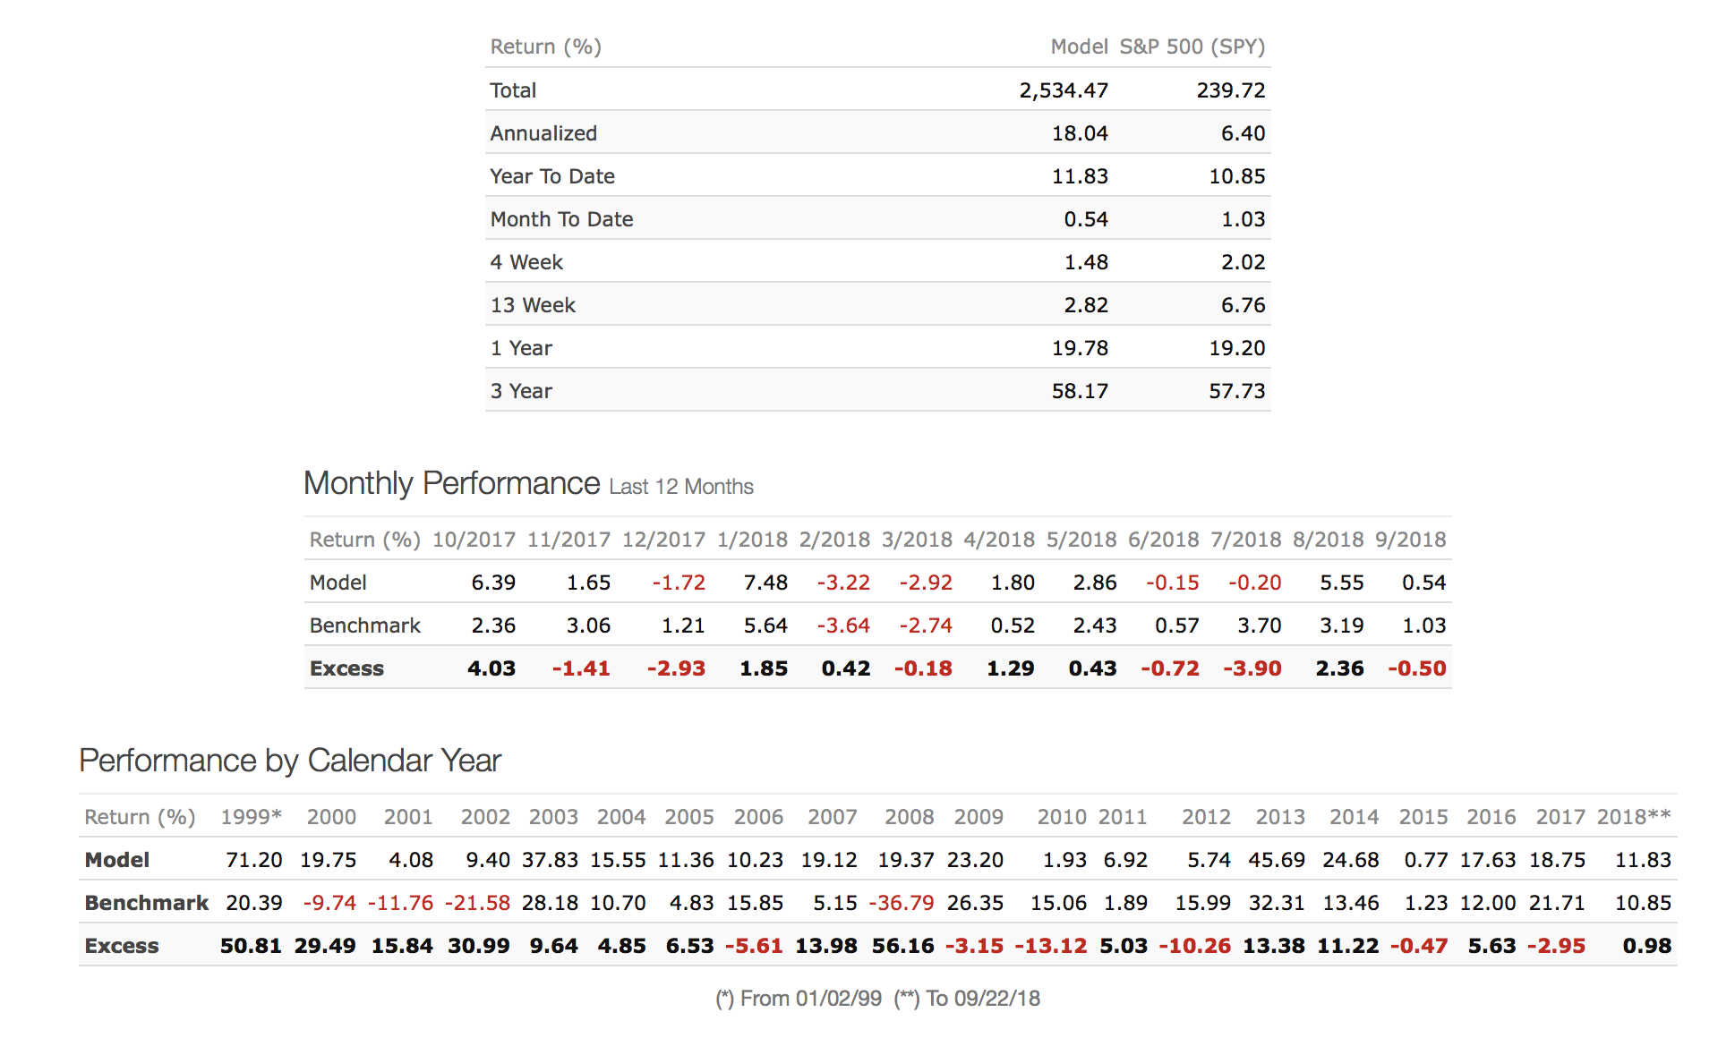Select the Model 2/2018 return -3.22

tap(842, 583)
